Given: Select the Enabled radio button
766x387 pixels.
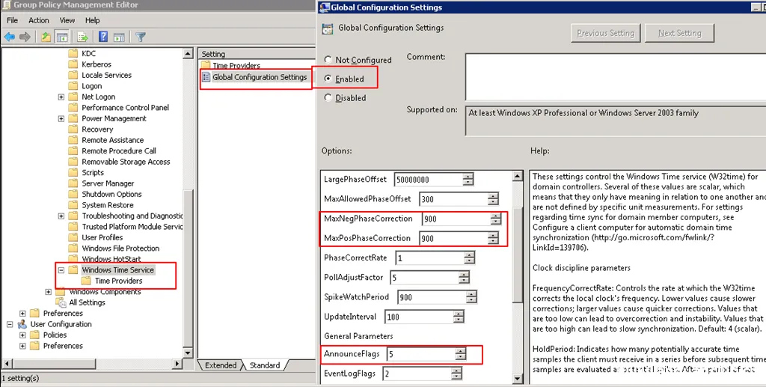Looking at the screenshot, I should click(328, 79).
